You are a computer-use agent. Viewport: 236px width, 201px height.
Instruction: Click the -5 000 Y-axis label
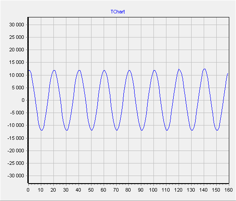tap(17, 113)
